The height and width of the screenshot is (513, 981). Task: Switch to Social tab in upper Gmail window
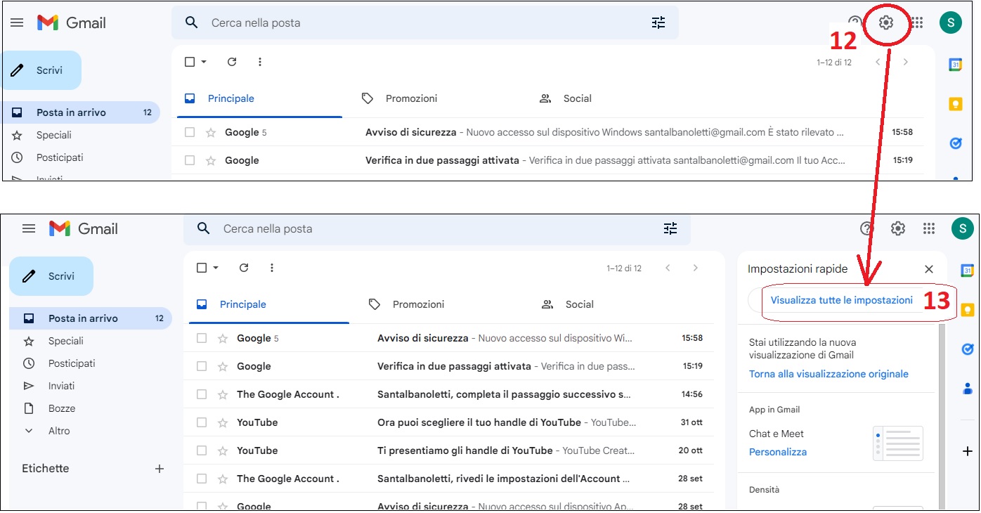[565, 98]
